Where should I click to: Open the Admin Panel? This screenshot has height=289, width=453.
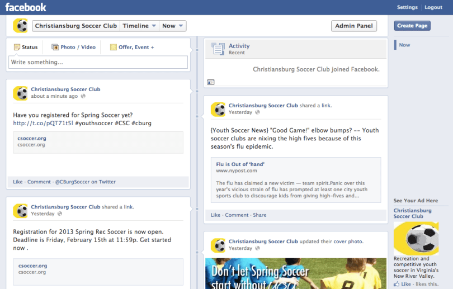pyautogui.click(x=353, y=26)
